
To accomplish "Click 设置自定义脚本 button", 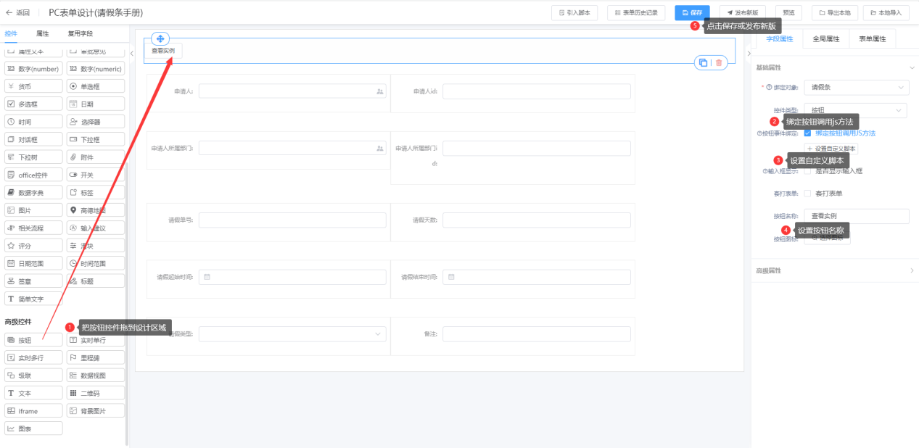I will [x=831, y=149].
